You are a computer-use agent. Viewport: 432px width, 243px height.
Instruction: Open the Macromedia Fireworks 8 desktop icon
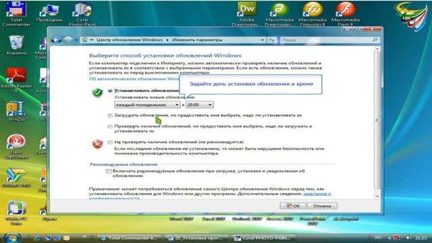313,13
